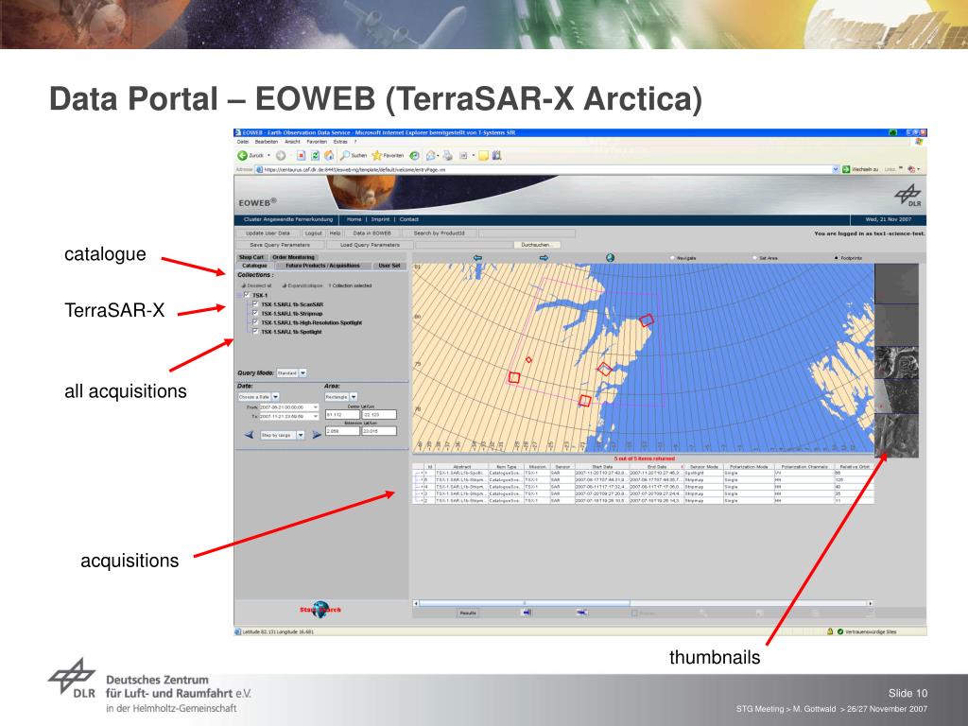Screen dimensions: 968x726
Task: Click the IE Forward arrow button
Action: coord(281,156)
